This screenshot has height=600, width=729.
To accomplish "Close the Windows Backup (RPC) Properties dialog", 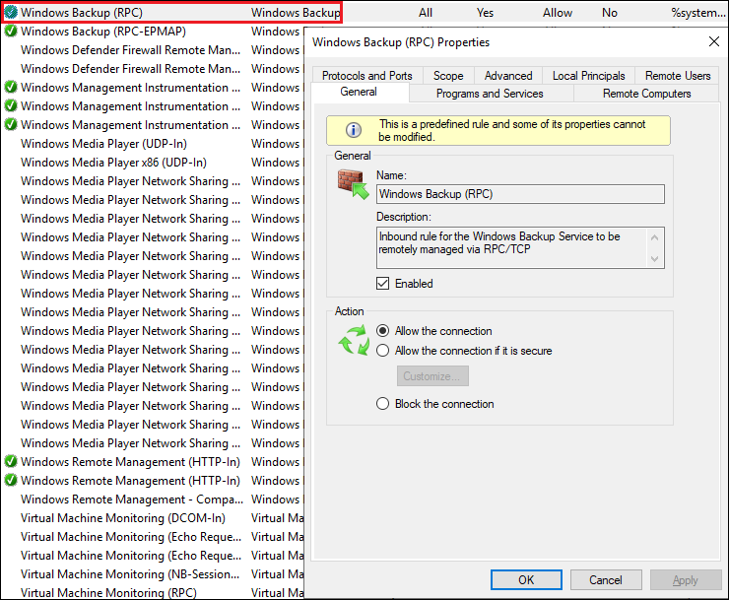I will 713,42.
